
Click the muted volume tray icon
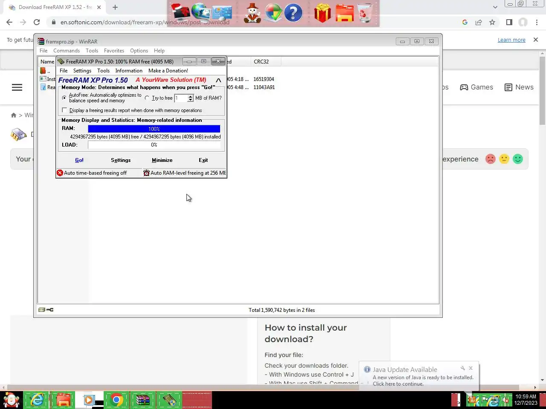(x=506, y=400)
